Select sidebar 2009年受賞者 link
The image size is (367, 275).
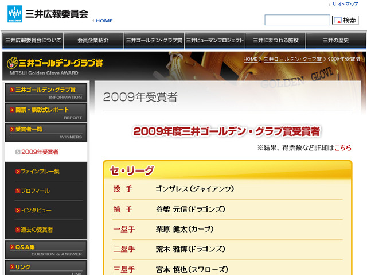click(x=40, y=152)
